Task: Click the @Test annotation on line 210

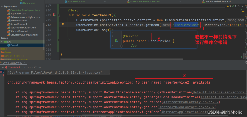Action: tap(73, 10)
